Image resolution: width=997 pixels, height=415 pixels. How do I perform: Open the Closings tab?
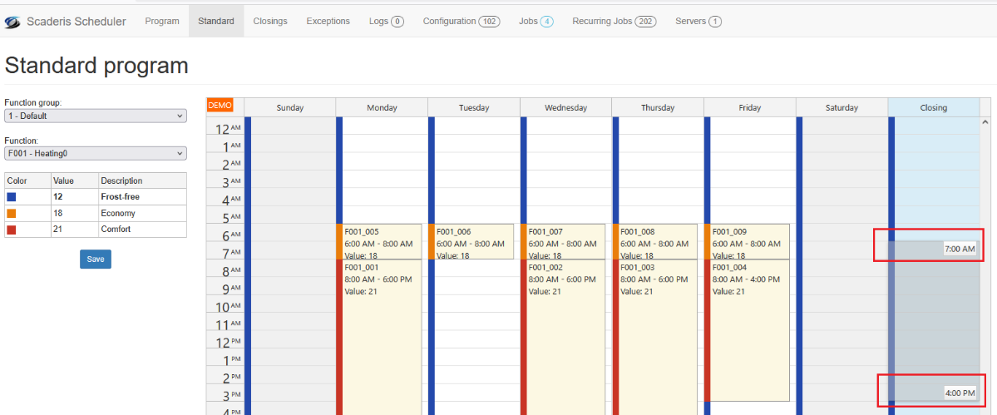pyautogui.click(x=269, y=22)
